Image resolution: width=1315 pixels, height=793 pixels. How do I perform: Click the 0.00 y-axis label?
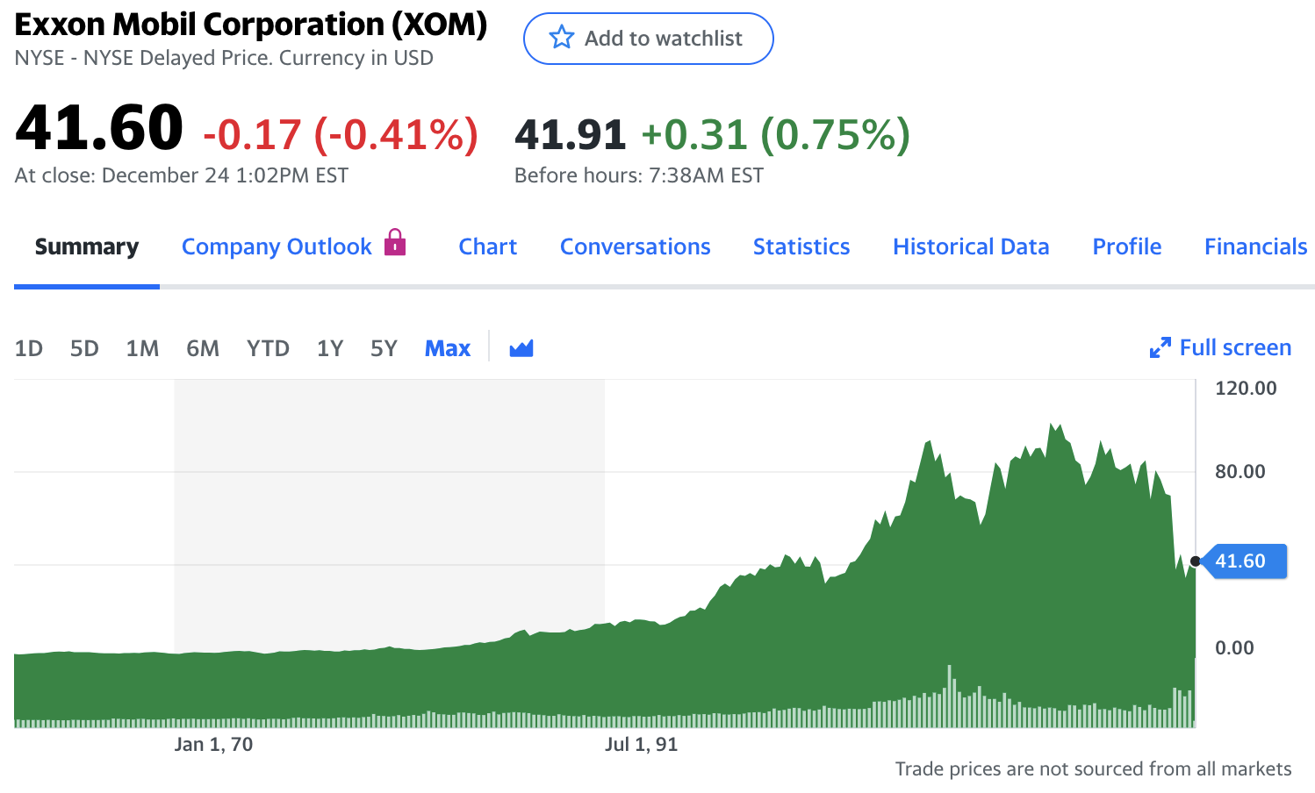click(1234, 648)
